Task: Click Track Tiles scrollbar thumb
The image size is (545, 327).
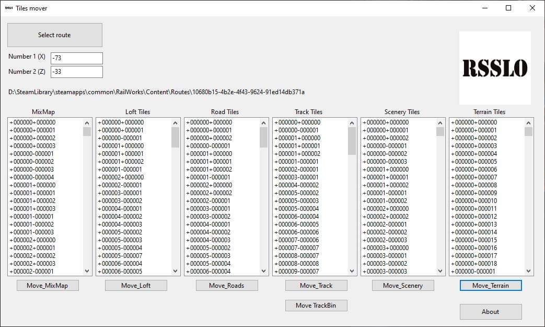Action: click(352, 141)
